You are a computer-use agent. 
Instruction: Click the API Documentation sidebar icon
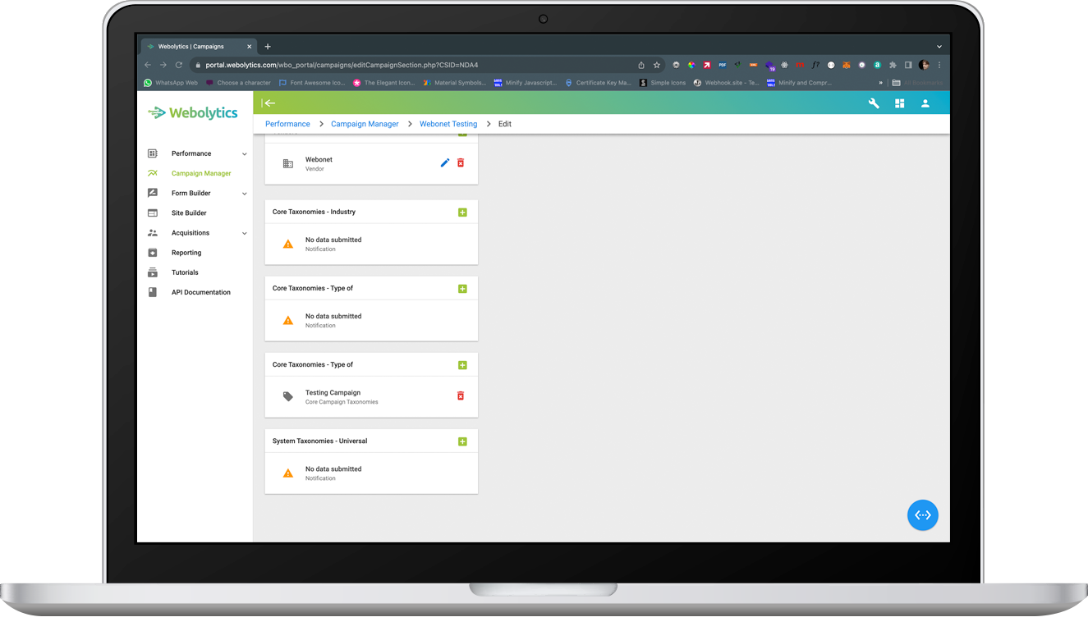tap(152, 292)
